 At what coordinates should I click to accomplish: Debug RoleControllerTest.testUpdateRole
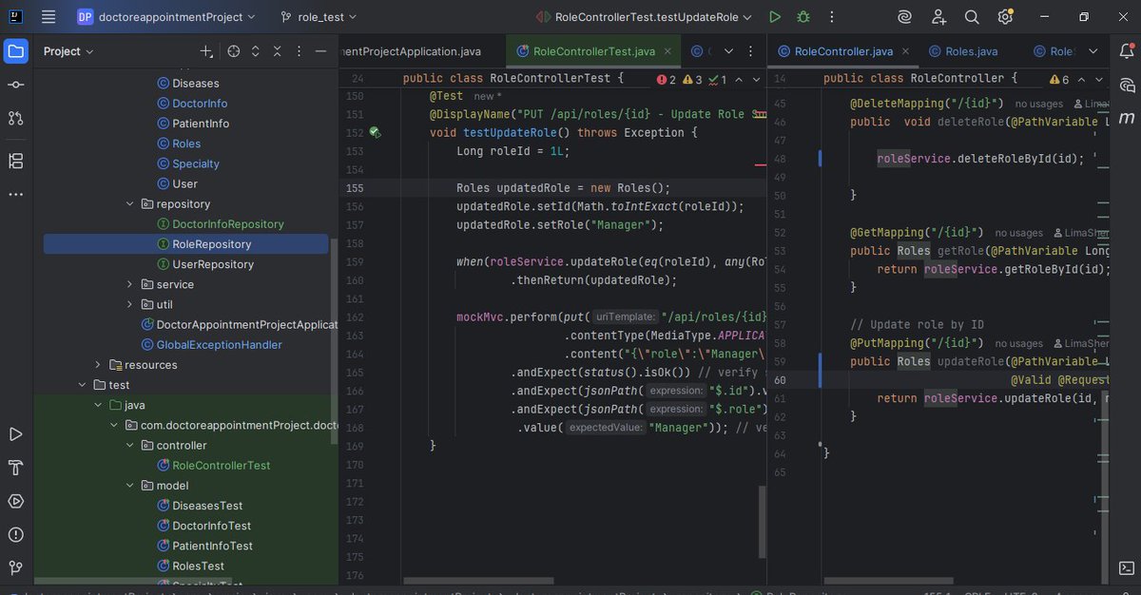click(804, 17)
